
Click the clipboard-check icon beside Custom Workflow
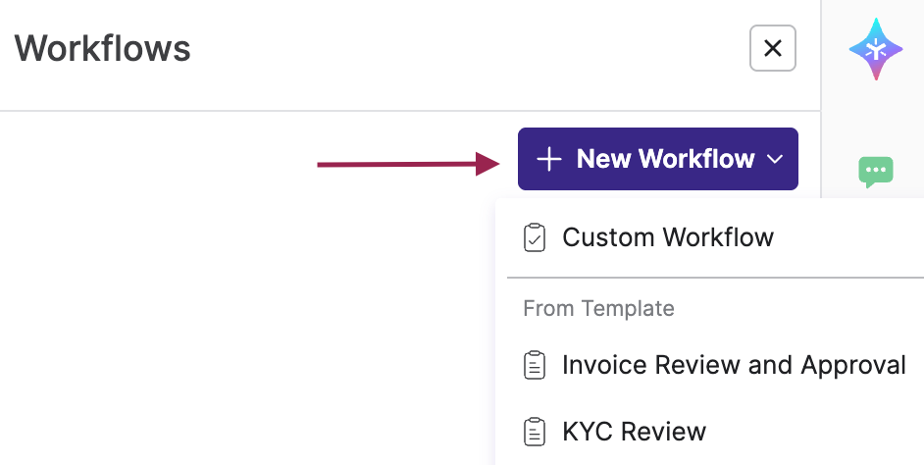[535, 237]
